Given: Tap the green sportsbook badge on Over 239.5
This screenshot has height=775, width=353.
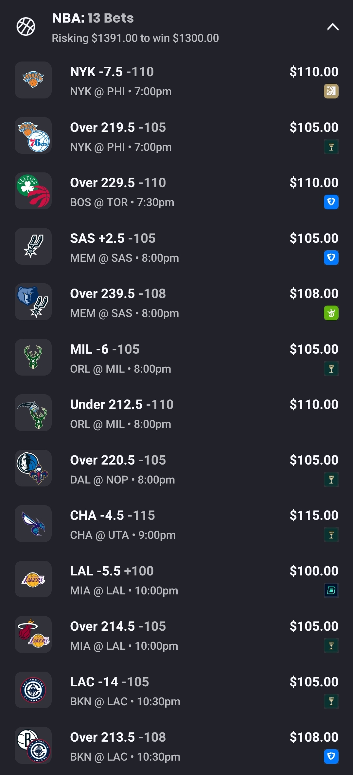Looking at the screenshot, I should [x=331, y=313].
